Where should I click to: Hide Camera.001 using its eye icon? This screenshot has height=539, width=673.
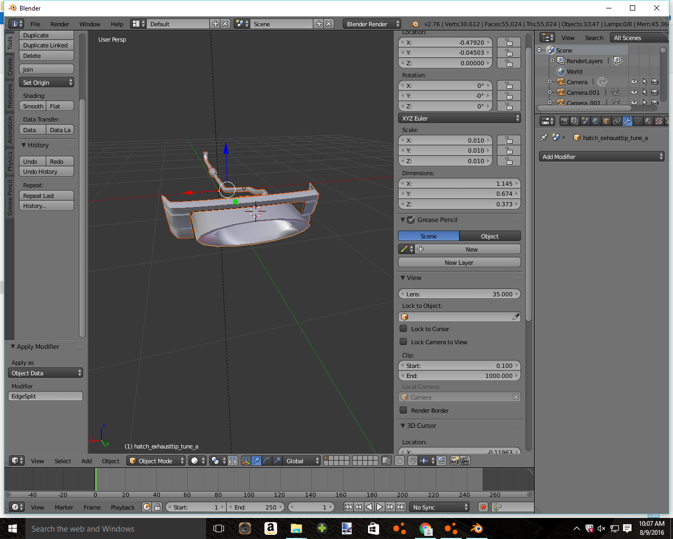coord(634,93)
